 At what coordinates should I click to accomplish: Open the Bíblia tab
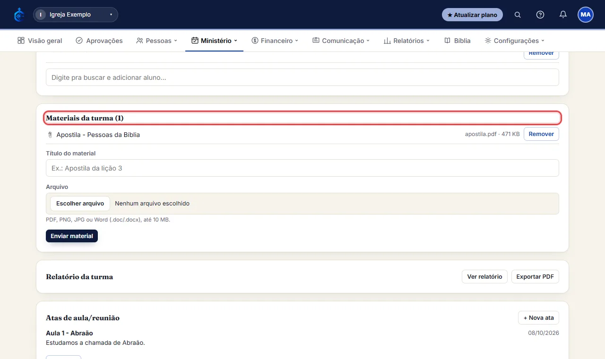(457, 41)
